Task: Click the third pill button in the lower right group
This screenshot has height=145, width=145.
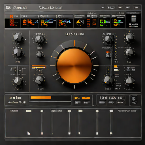Action: coord(120,102)
